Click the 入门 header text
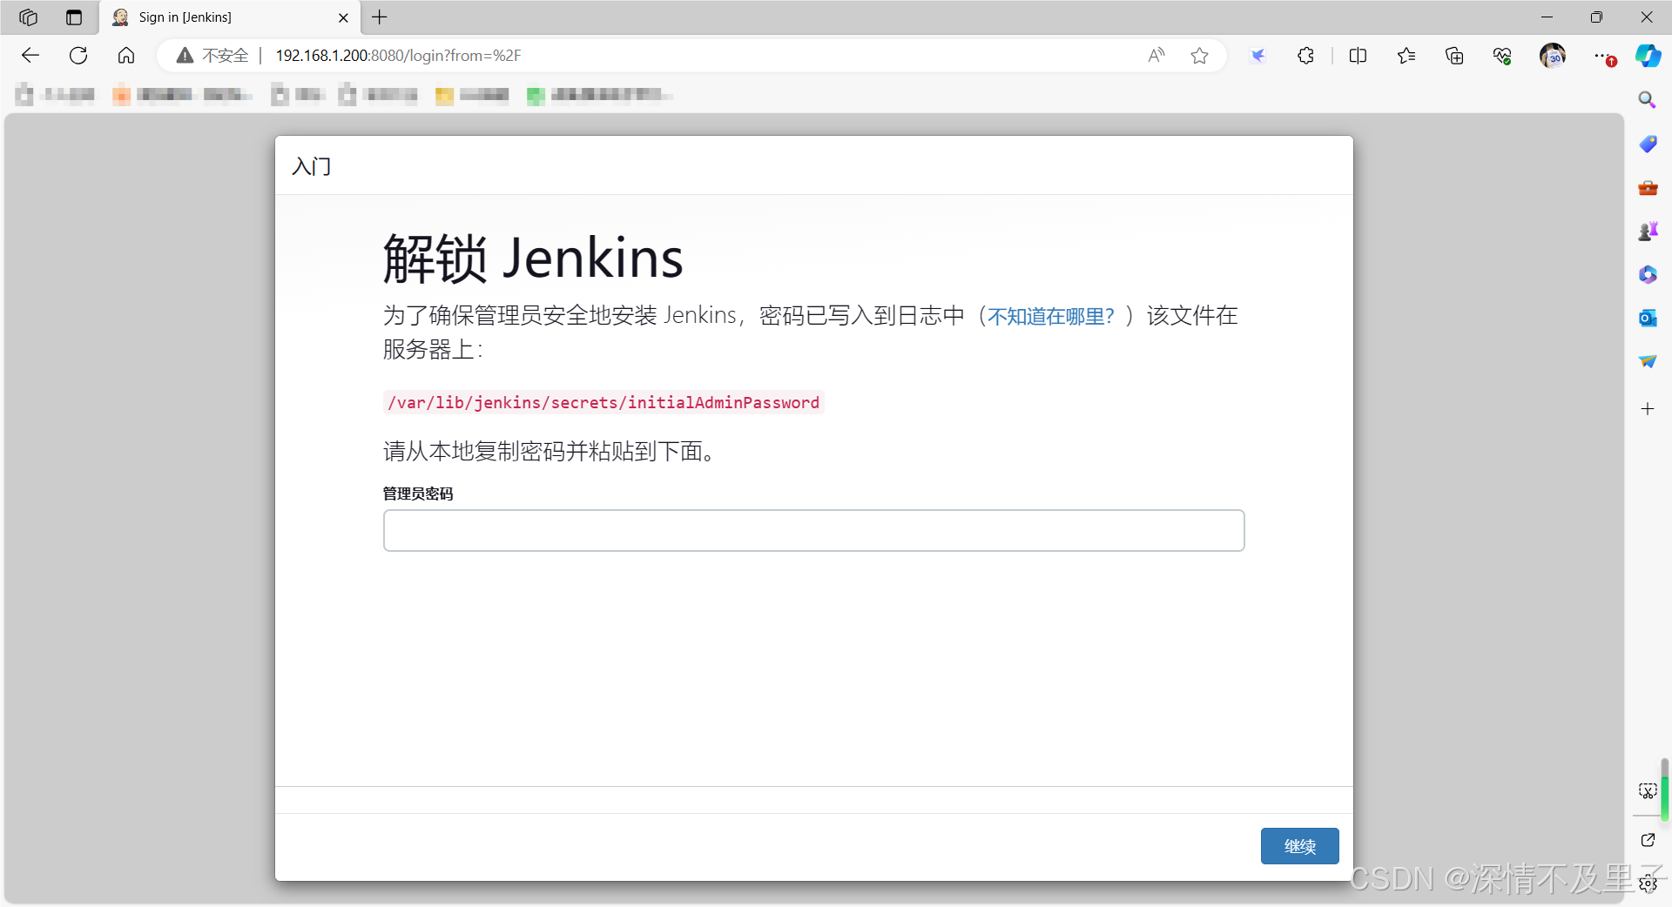Viewport: 1672px width, 907px height. pyautogui.click(x=312, y=166)
